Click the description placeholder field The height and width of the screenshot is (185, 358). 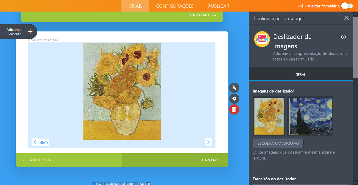(43, 40)
